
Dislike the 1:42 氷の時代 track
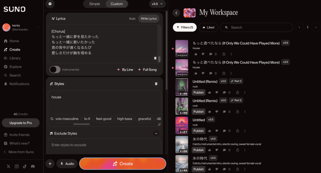coord(217,169)
